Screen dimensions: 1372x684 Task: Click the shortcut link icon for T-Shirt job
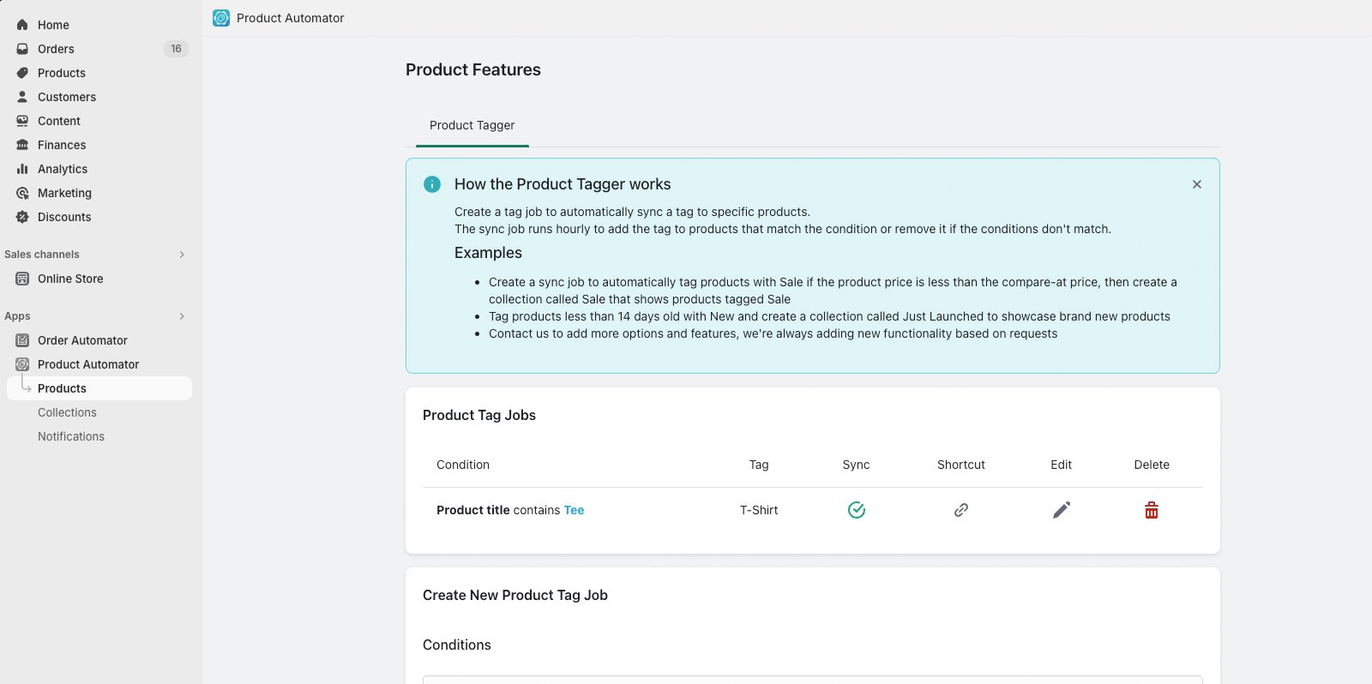click(961, 510)
